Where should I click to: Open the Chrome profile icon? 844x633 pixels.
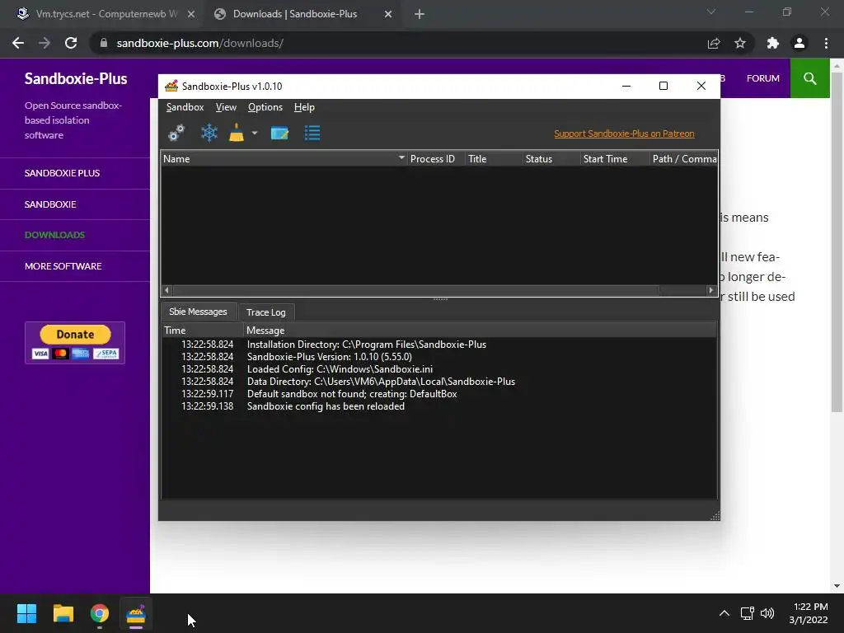[x=799, y=43]
